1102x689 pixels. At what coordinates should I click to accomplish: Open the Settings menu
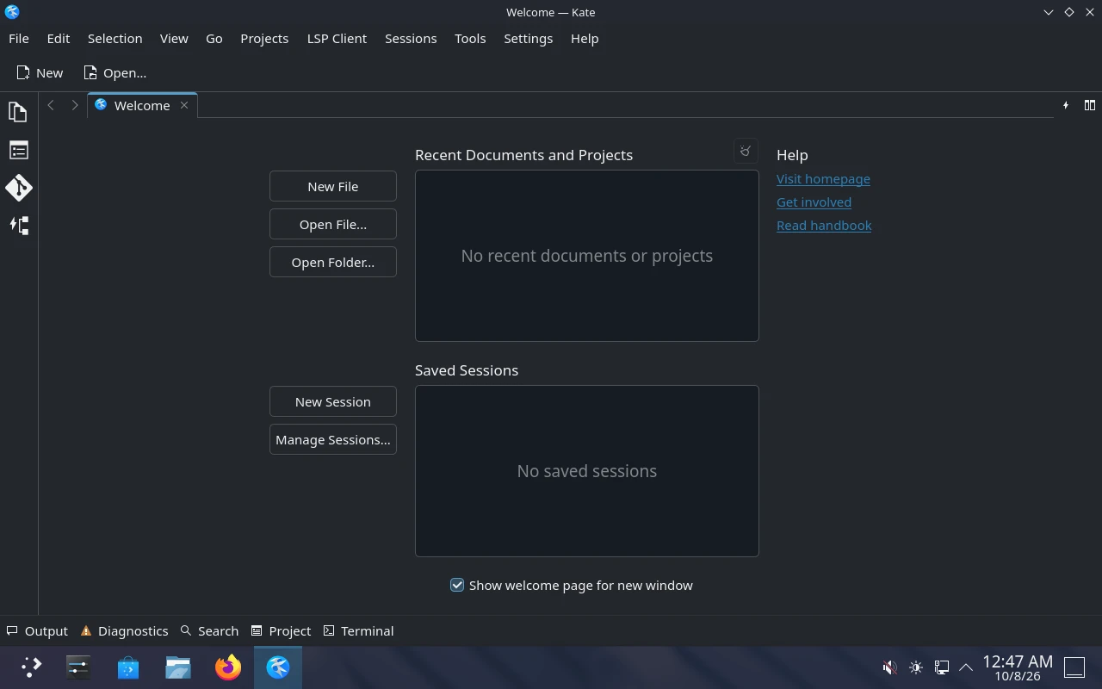pyautogui.click(x=528, y=39)
